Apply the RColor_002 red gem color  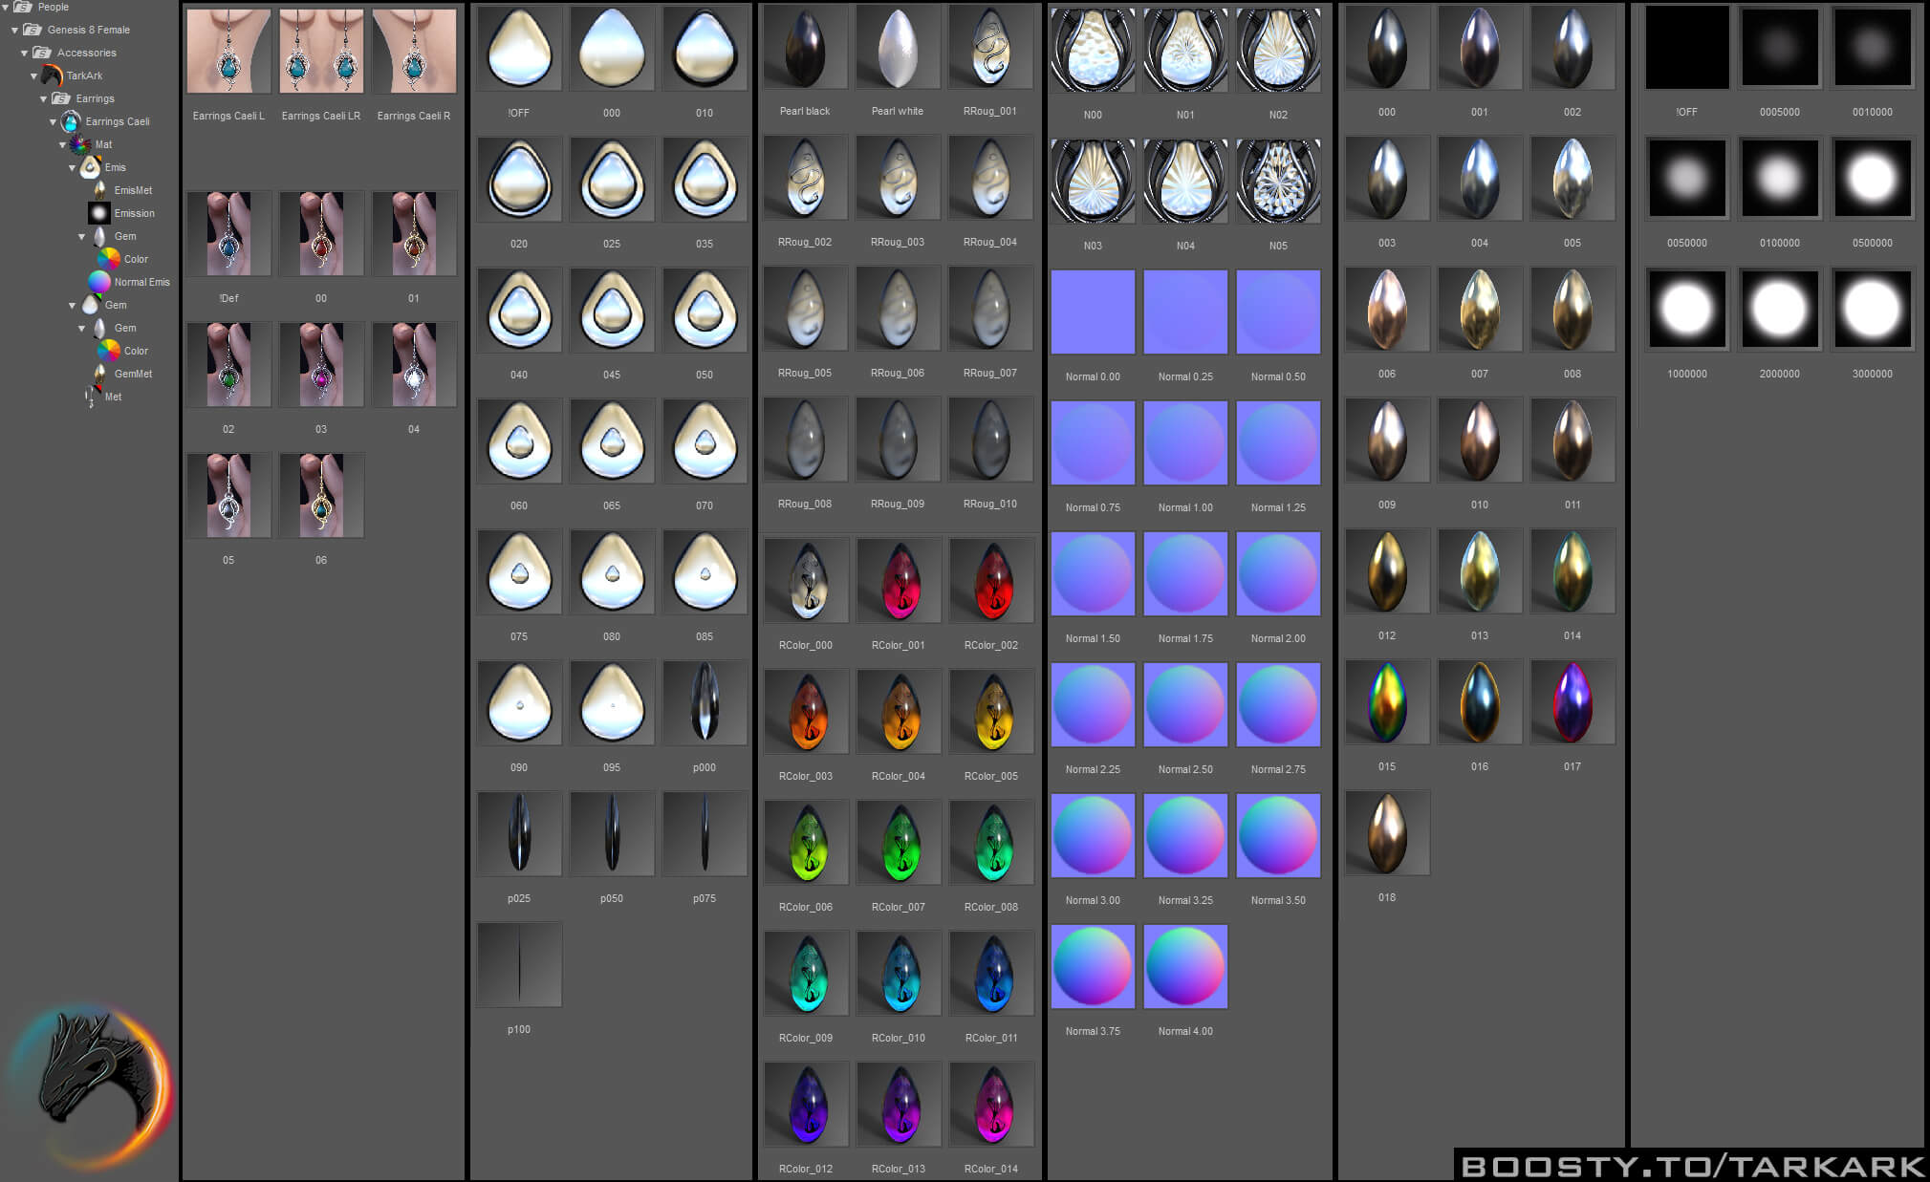[x=991, y=580]
